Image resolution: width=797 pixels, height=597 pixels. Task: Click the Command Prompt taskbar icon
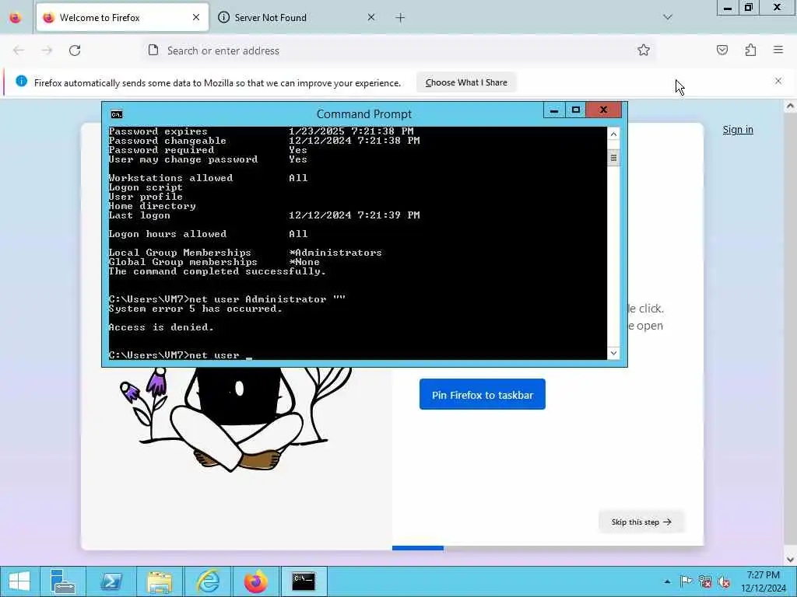pos(304,581)
